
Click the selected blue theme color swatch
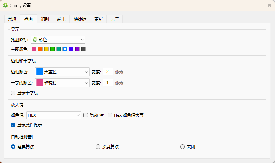pyautogui.click(x=65, y=49)
